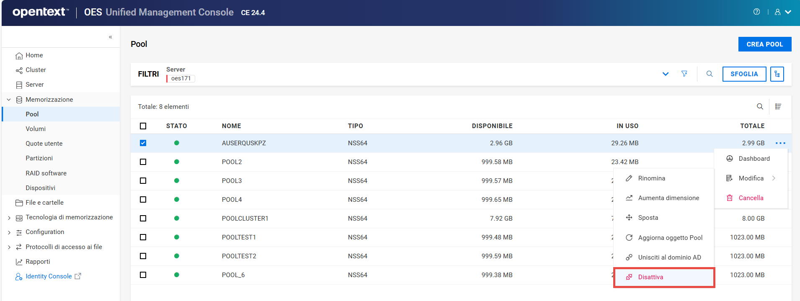Click the filter funnel icon
Viewport: 800px width, 301px height.
click(x=684, y=74)
